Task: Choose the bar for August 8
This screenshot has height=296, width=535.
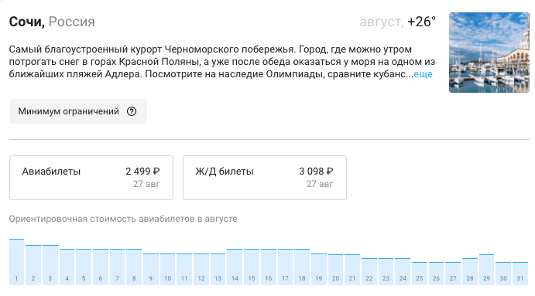Action: [134, 267]
